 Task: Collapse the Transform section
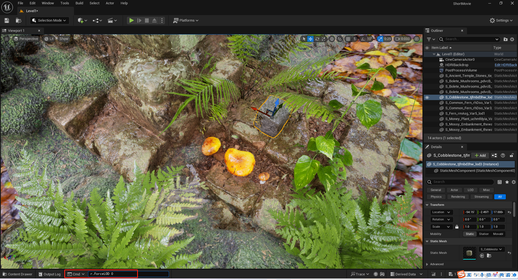click(427, 205)
